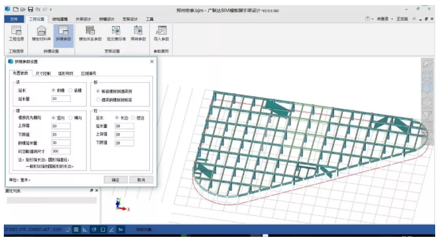This screenshot has width=439, height=240.
Task: Switch to the 外架设计 ribbon tab
Action: coord(83,19)
